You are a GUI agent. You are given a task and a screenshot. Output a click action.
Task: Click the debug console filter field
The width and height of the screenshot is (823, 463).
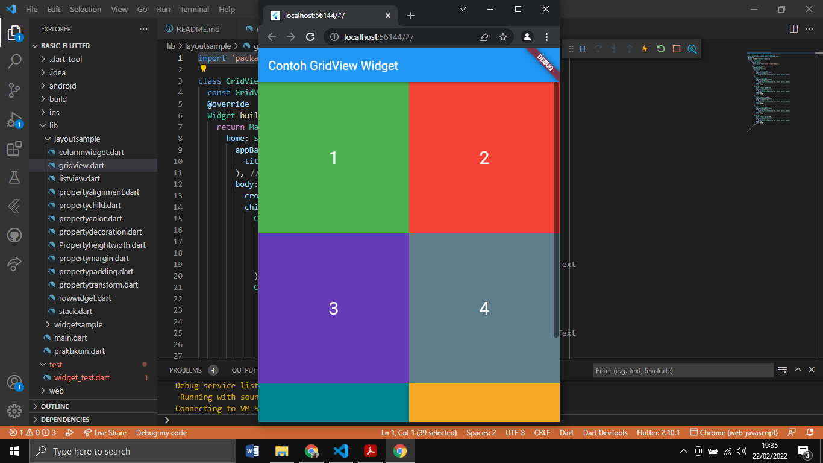coord(681,370)
